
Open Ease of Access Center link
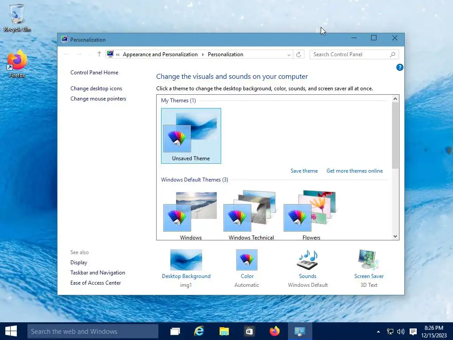tap(96, 283)
